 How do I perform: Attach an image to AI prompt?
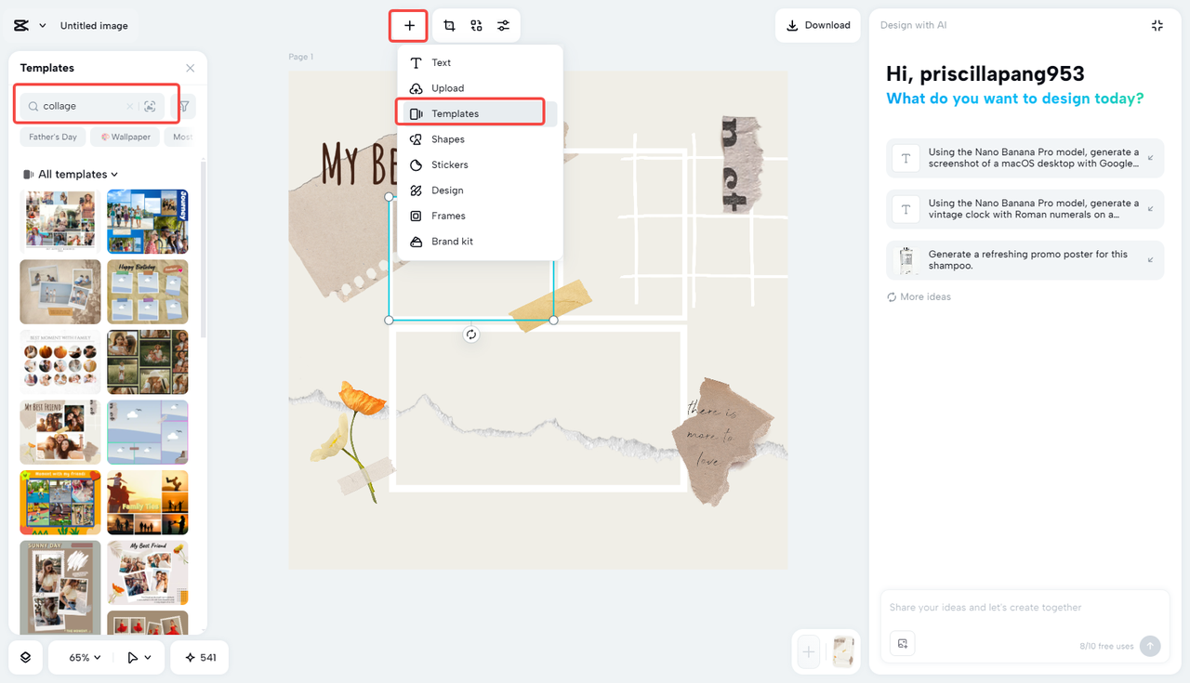(903, 644)
